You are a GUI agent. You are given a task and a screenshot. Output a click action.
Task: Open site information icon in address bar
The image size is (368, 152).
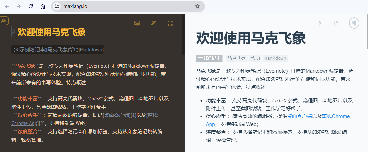tap(57, 6)
